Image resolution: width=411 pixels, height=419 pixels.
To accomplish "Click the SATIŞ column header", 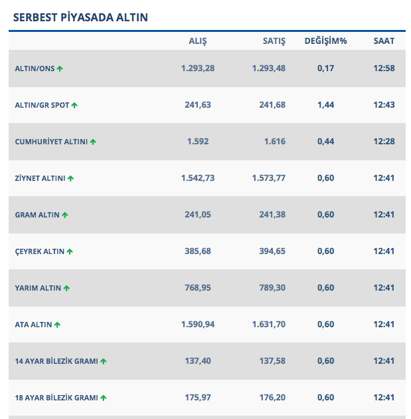I will [274, 41].
